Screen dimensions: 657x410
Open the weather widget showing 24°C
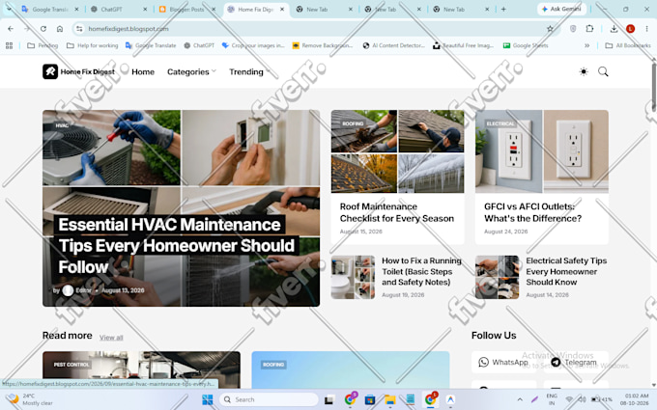30,399
